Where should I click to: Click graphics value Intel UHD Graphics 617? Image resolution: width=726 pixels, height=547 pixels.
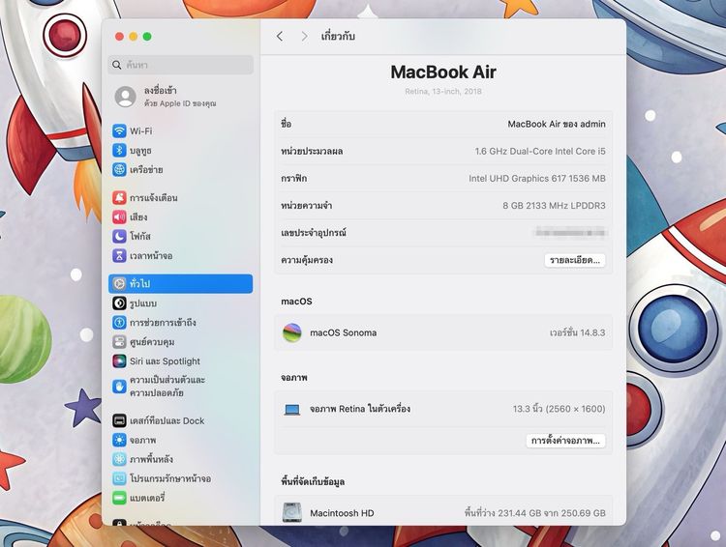click(537, 179)
